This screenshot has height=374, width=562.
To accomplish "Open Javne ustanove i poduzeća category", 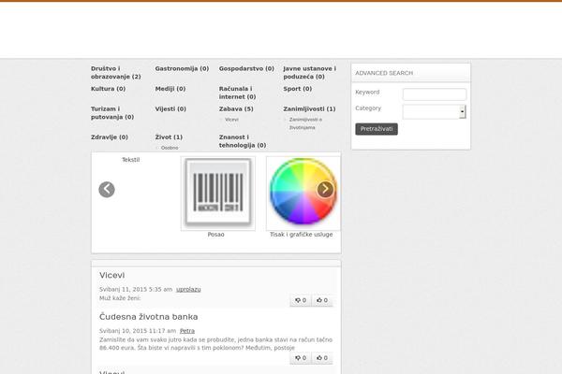I will coord(310,73).
